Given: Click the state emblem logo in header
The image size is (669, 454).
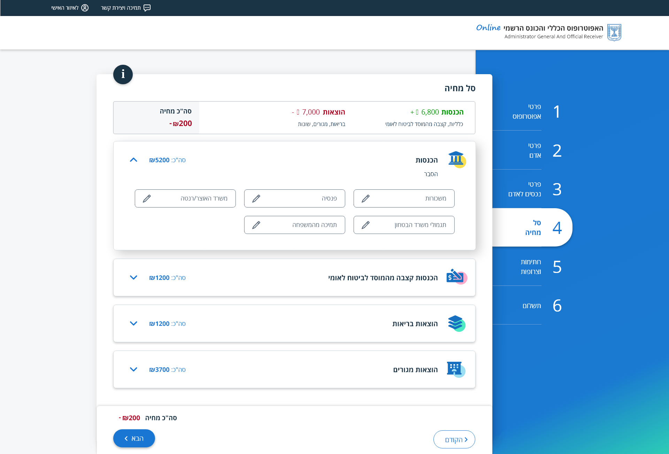Looking at the screenshot, I should [614, 32].
